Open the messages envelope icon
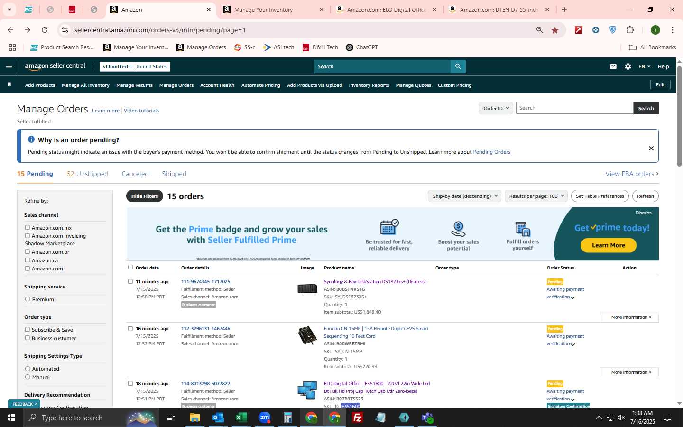This screenshot has height=427, width=683. [x=613, y=66]
